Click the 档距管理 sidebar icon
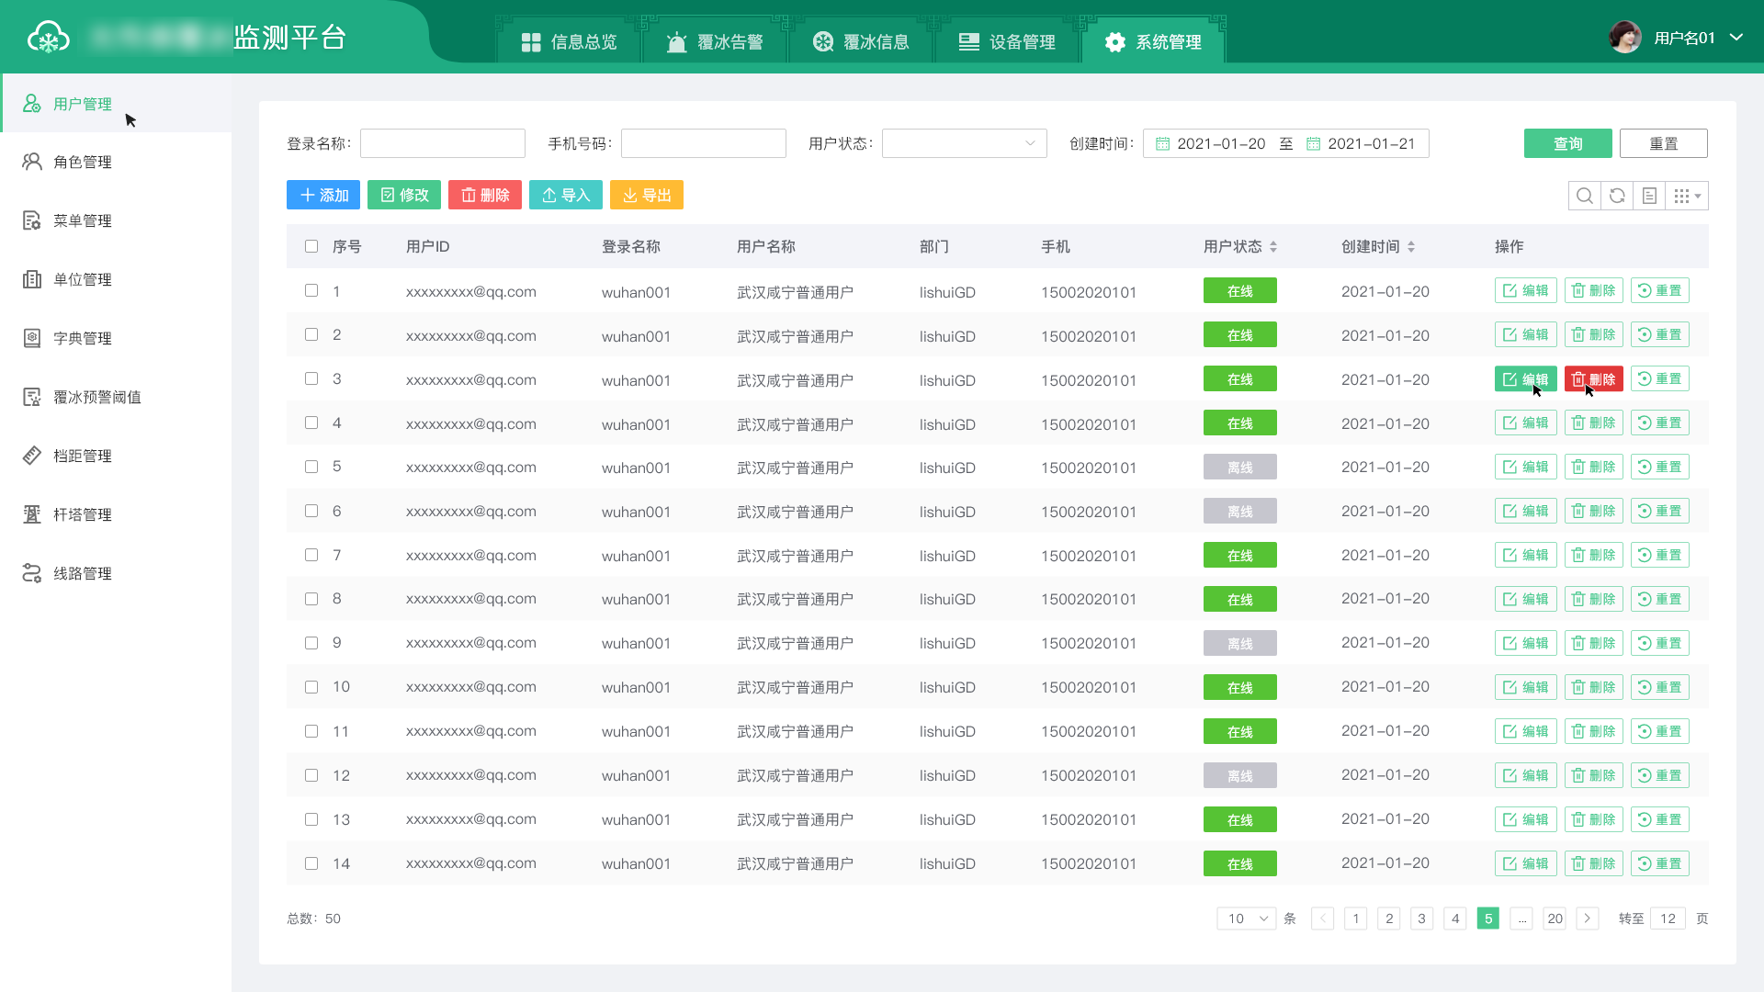Image resolution: width=1764 pixels, height=992 pixels. [x=32, y=456]
